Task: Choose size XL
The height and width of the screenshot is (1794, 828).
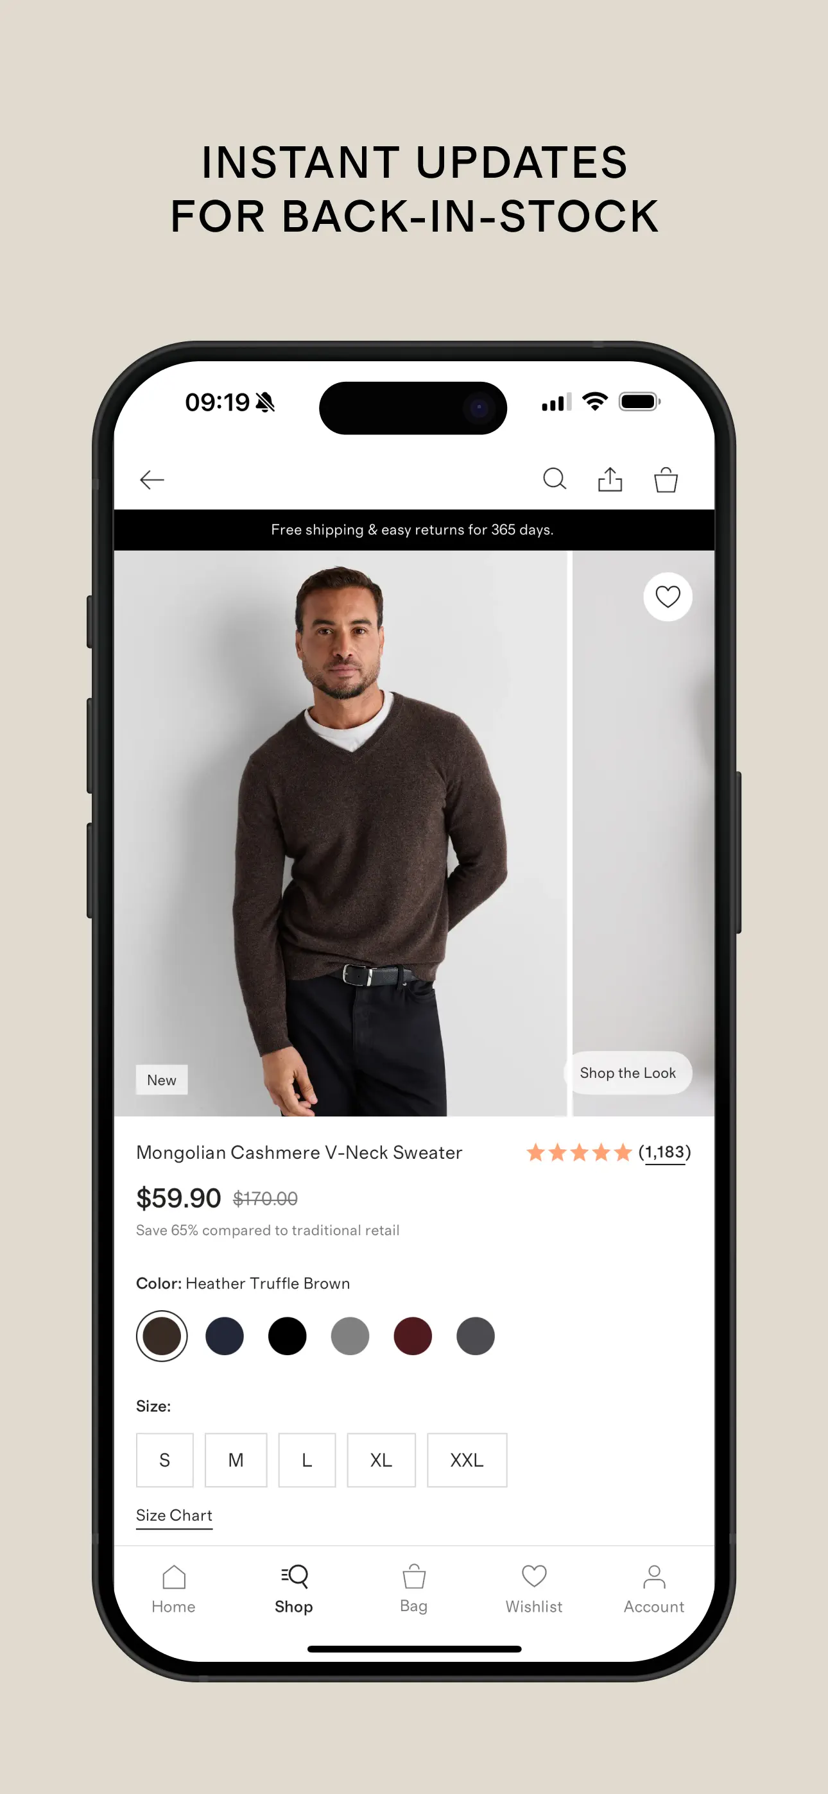Action: click(x=381, y=1460)
